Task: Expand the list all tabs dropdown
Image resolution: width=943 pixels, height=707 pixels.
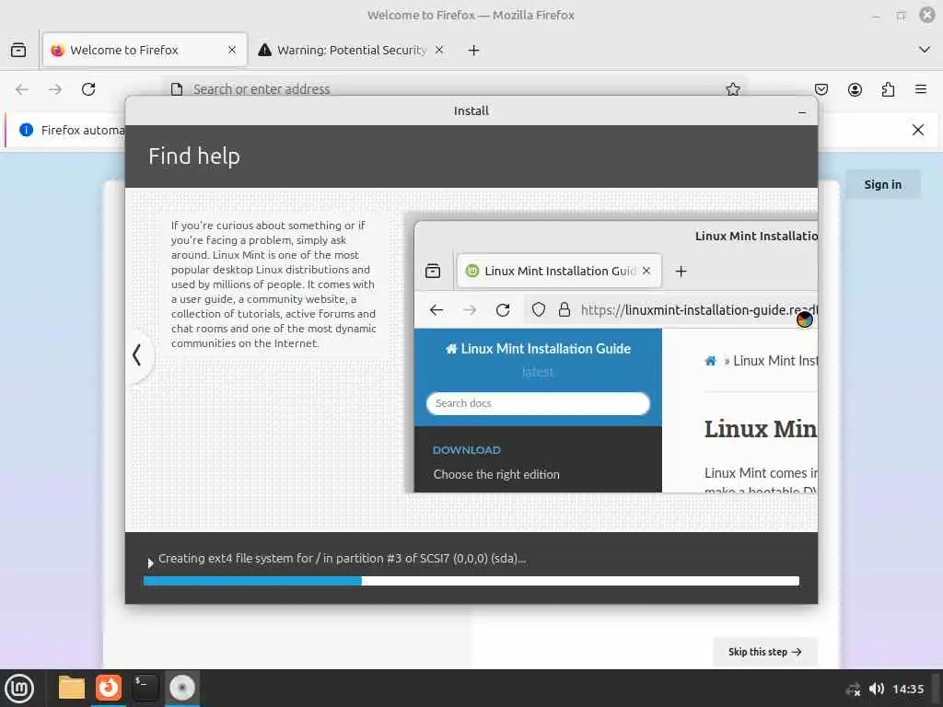Action: [925, 50]
